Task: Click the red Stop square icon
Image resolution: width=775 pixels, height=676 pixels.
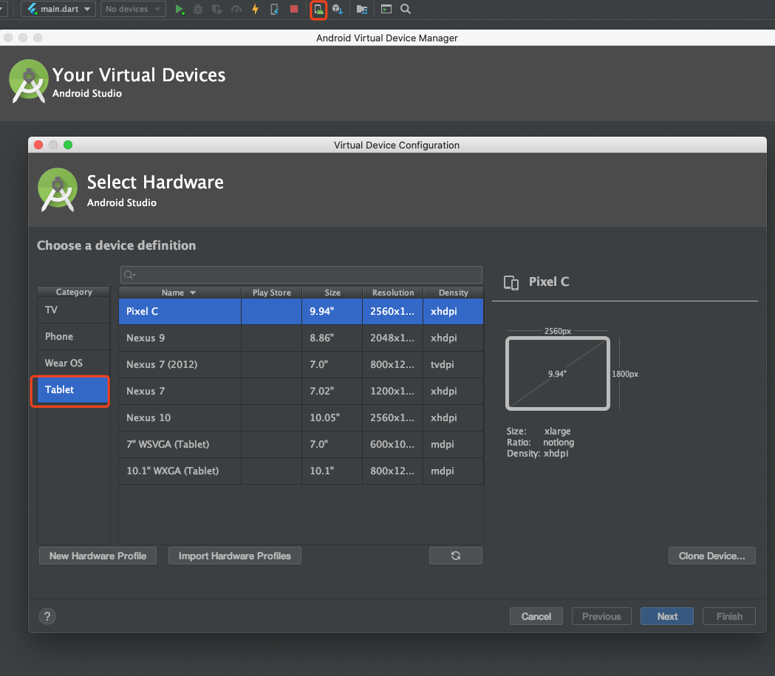Action: point(294,9)
